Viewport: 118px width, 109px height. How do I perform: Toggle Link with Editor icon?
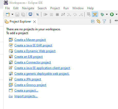99,21
